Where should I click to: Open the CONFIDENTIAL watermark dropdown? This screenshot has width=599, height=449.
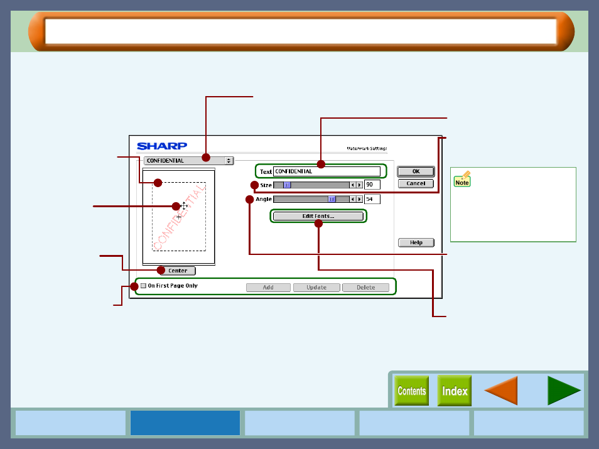click(x=189, y=161)
